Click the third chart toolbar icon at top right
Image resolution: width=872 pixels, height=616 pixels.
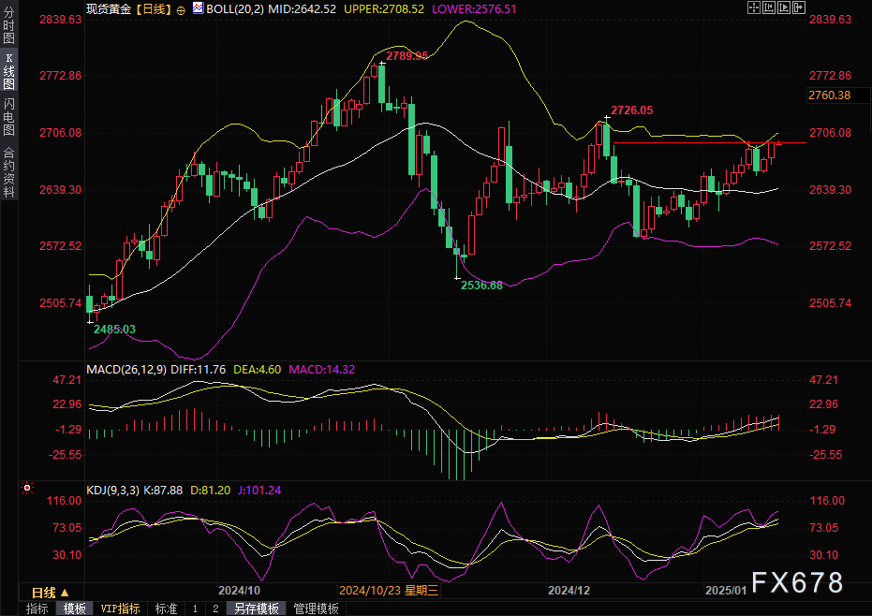coord(784,7)
